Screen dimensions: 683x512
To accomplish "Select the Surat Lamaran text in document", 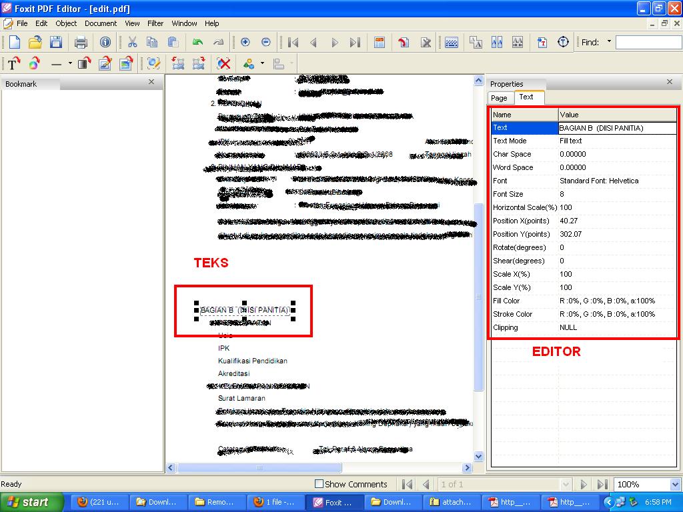I will click(x=241, y=399).
